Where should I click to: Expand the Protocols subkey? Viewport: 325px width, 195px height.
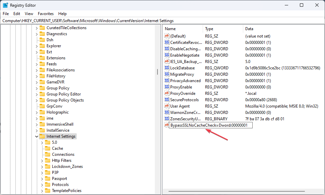(42, 185)
